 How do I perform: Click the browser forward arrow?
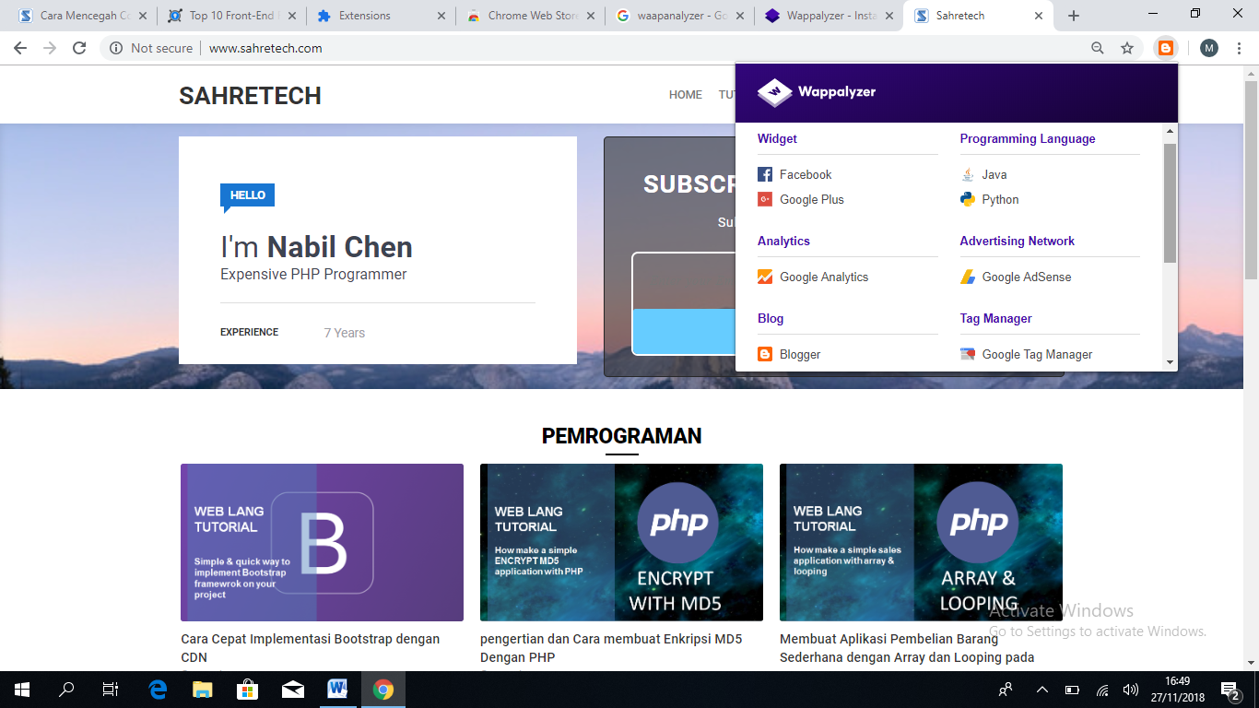(x=50, y=48)
